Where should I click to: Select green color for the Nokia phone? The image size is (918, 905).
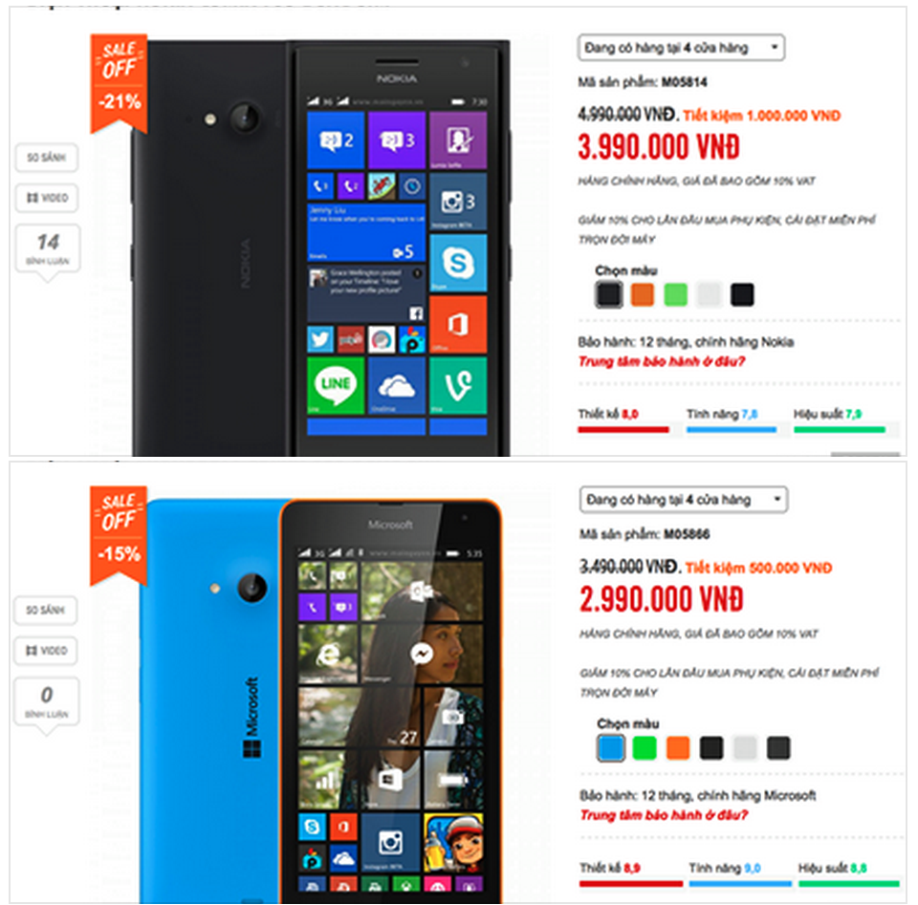(676, 295)
